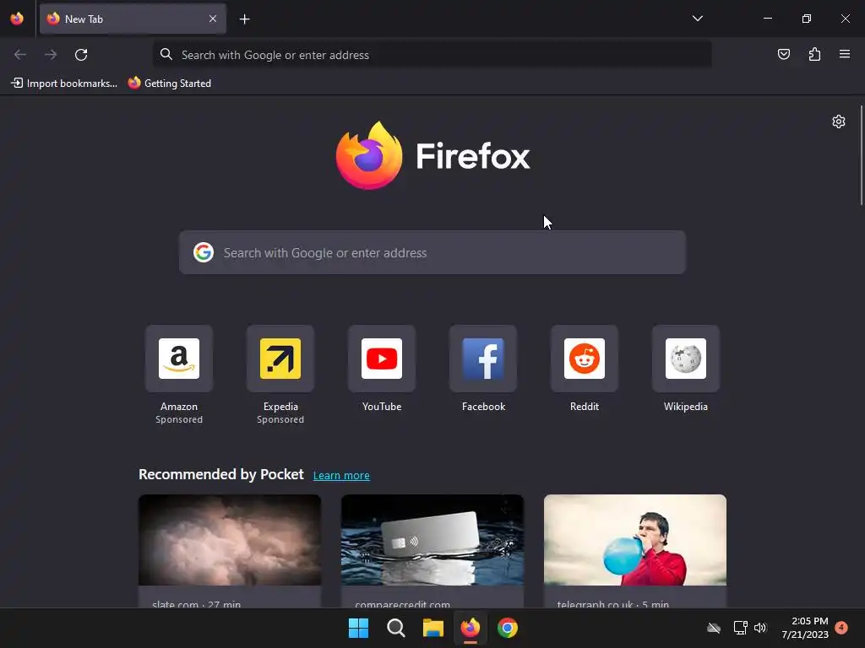Click the Amazon label text
Viewport: 865px width, 648px height.
tap(179, 407)
